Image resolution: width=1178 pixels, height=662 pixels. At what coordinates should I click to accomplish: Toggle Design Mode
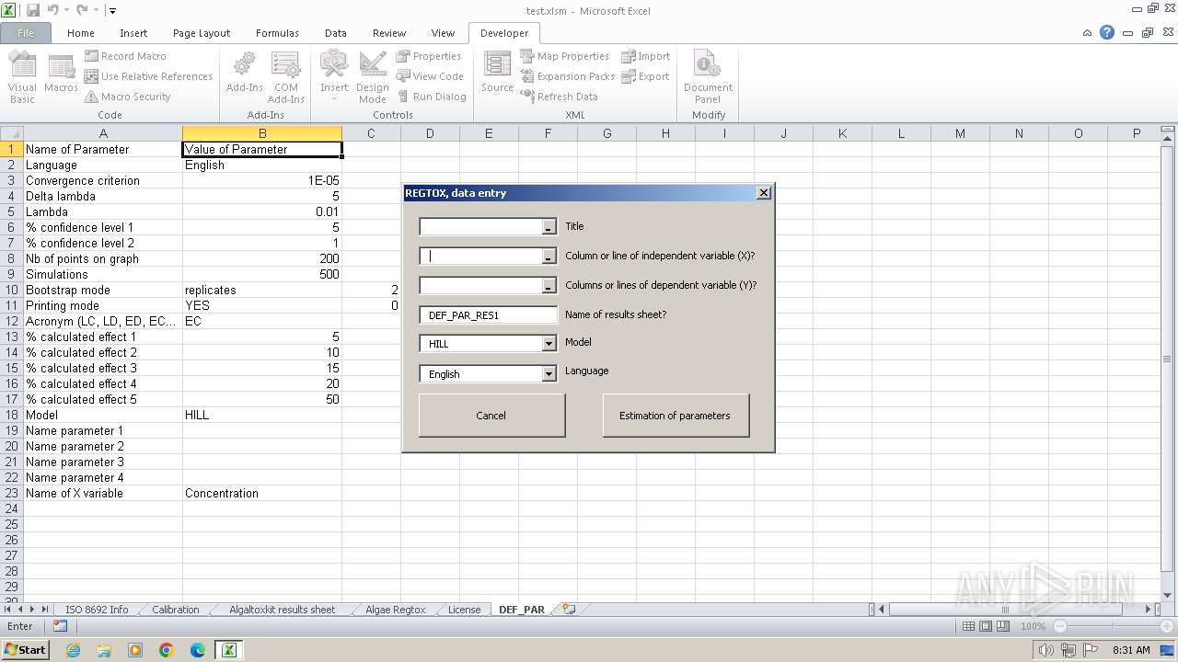coord(373,77)
